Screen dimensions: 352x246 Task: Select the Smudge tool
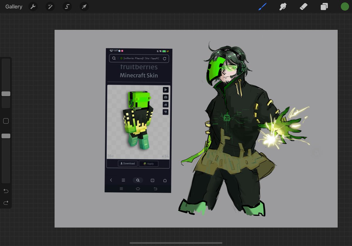pos(283,6)
